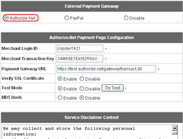The image size is (183, 139).
Task: Click inside the Service Disclaimer text area
Action: pyautogui.click(x=87, y=132)
